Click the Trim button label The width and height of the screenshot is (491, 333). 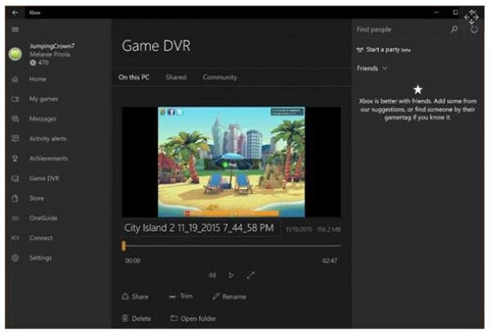point(187,296)
